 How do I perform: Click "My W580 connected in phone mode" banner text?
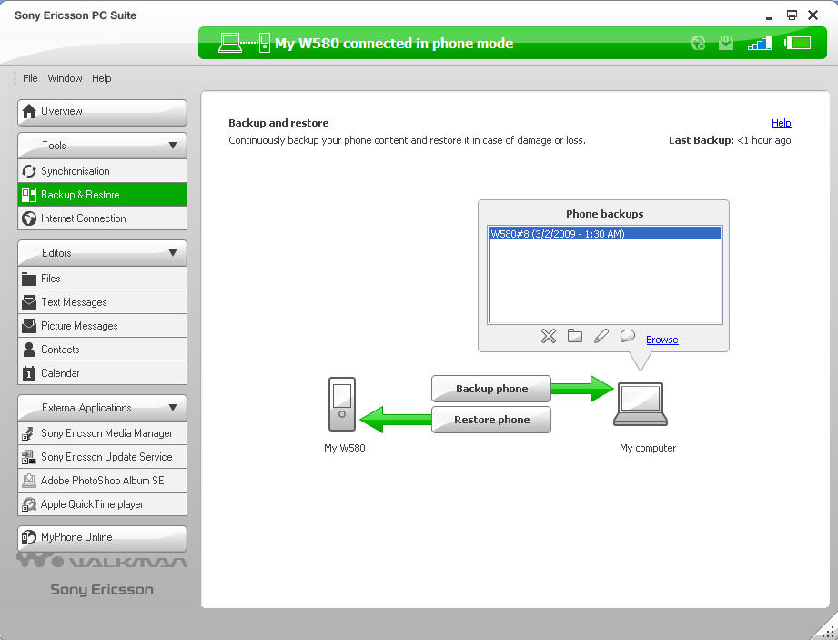click(394, 44)
